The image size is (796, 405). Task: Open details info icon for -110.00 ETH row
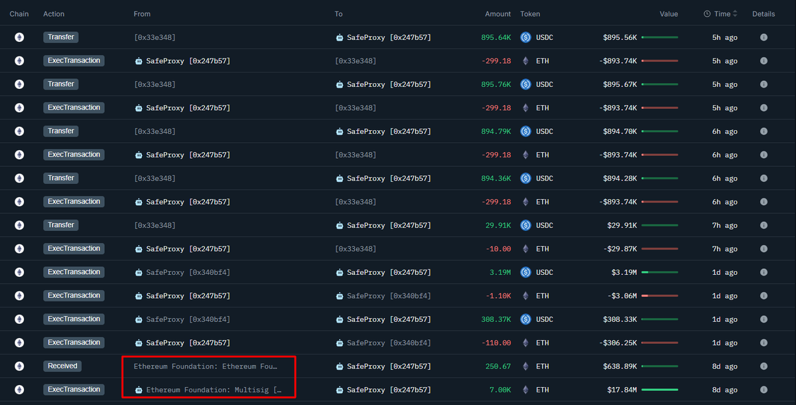click(x=763, y=343)
